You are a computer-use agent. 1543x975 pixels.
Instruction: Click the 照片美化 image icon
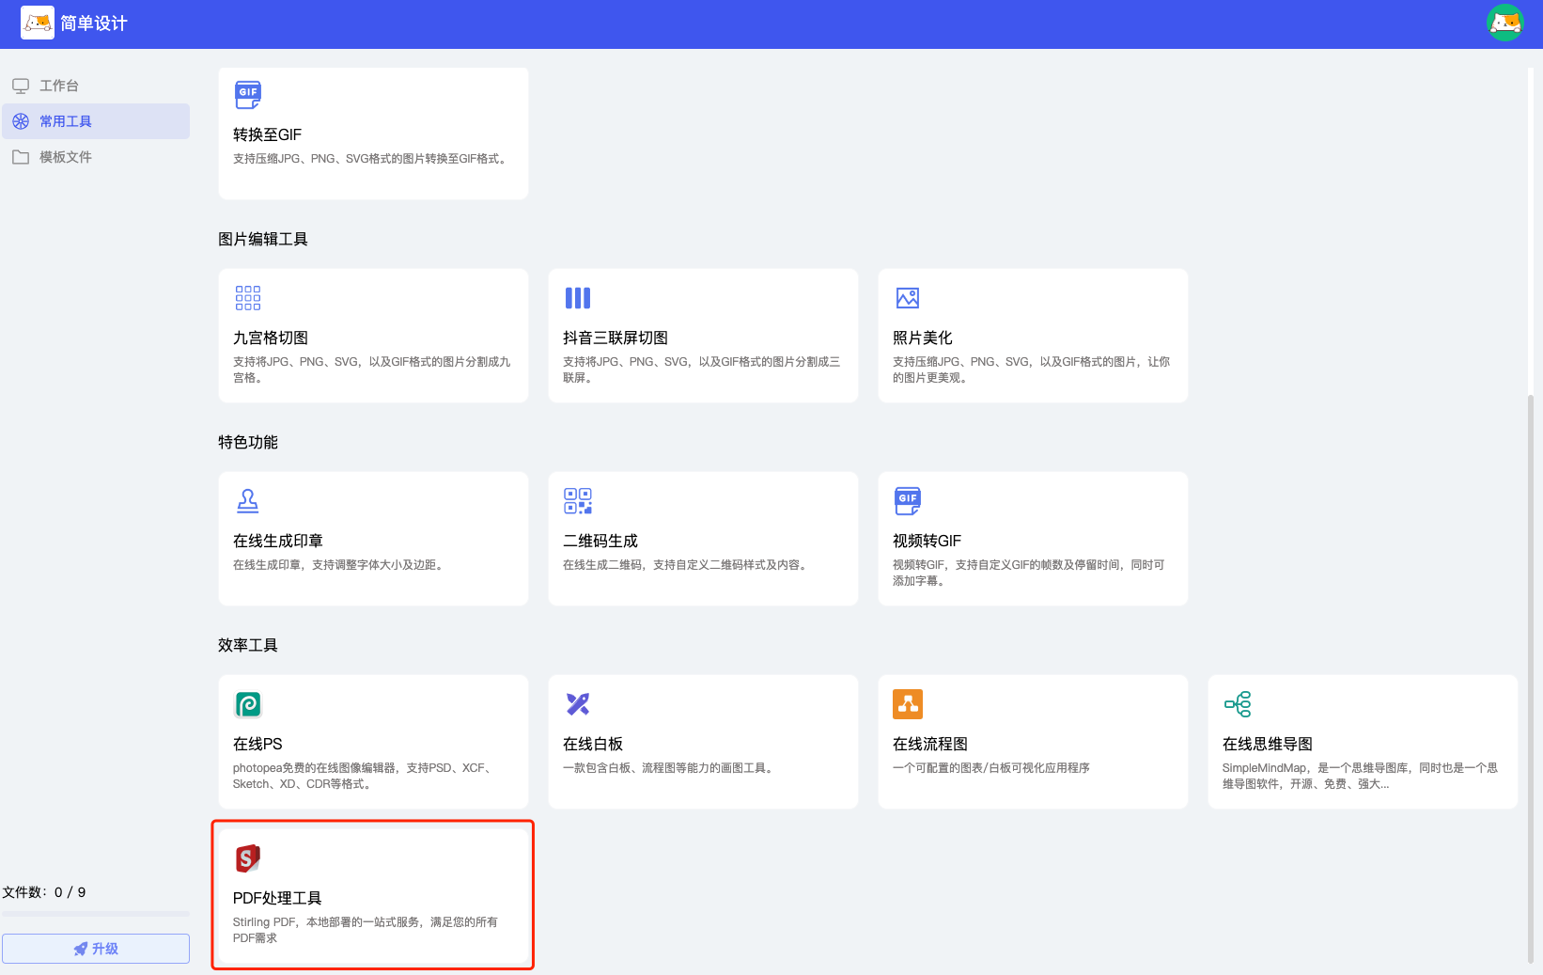[x=908, y=298]
